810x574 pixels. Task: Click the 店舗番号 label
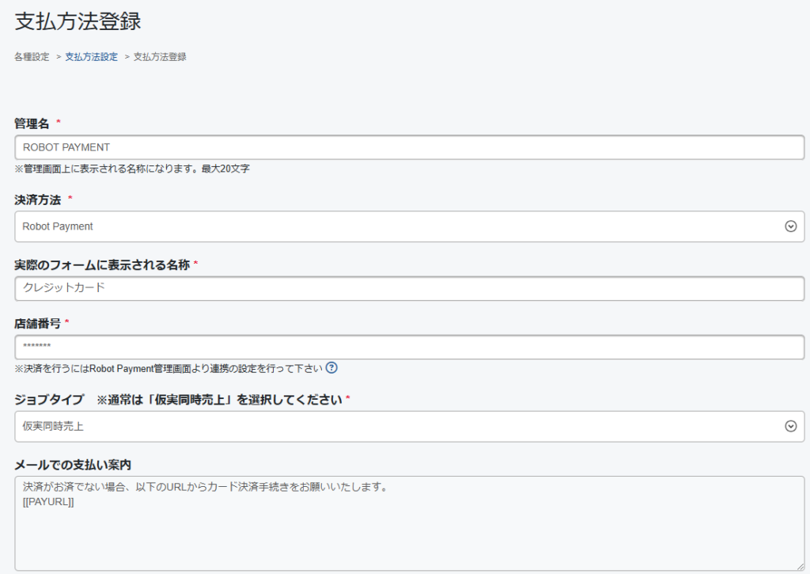[37, 324]
